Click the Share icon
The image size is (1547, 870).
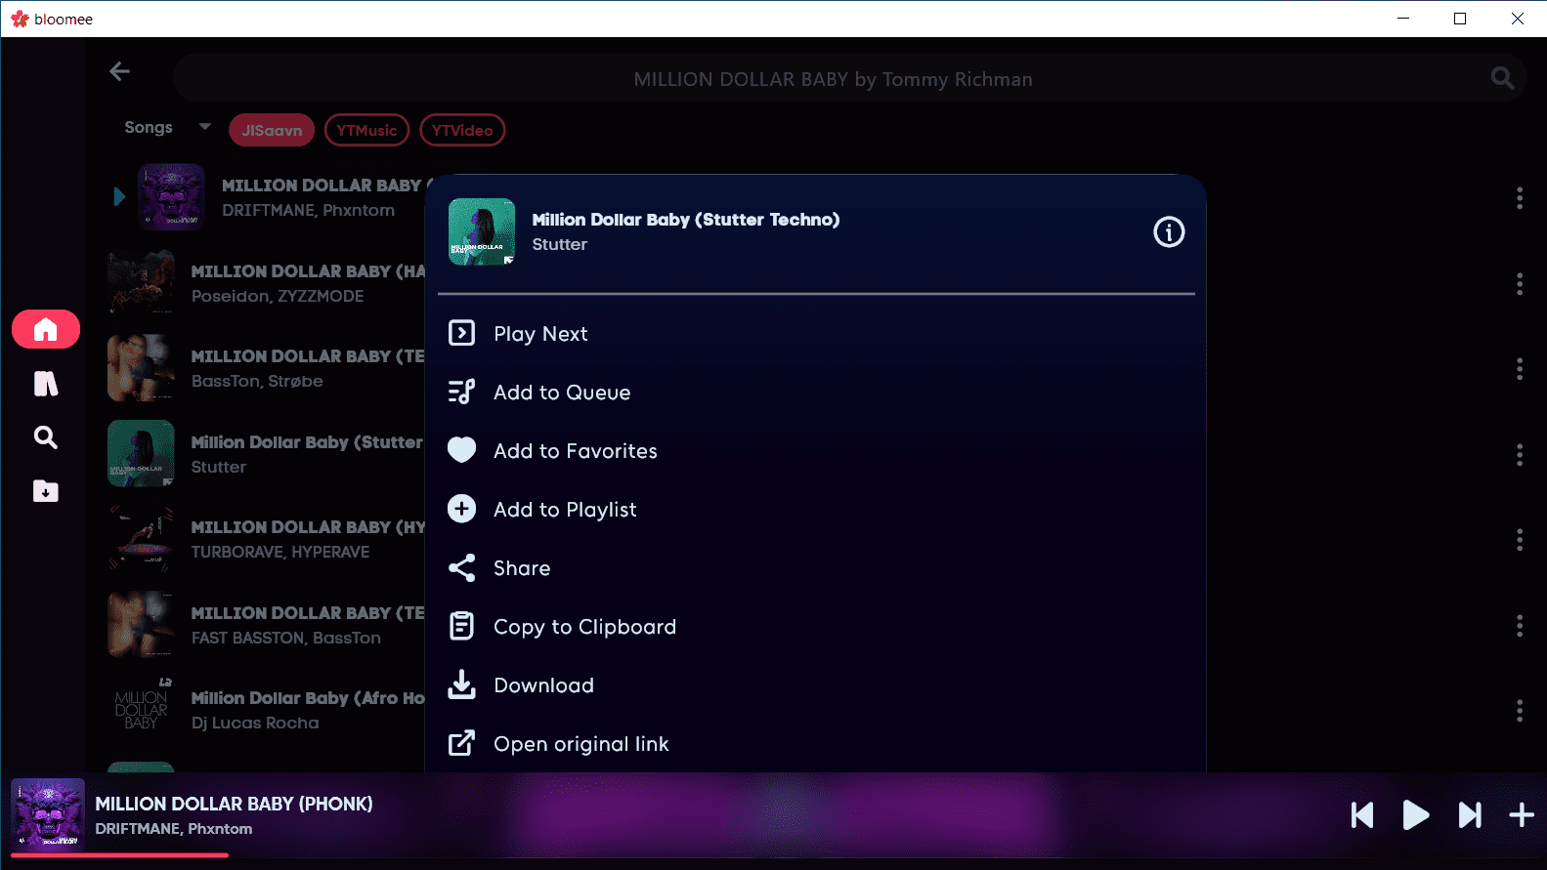pos(461,567)
